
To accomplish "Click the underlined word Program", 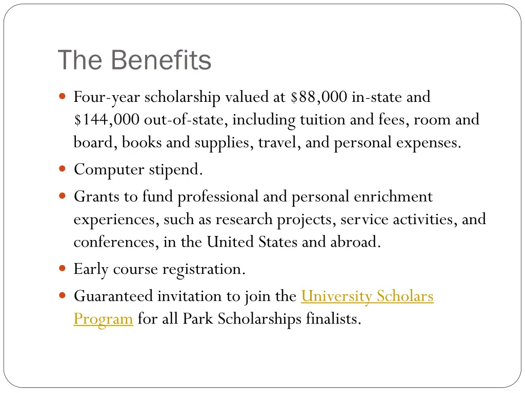I will click(104, 319).
